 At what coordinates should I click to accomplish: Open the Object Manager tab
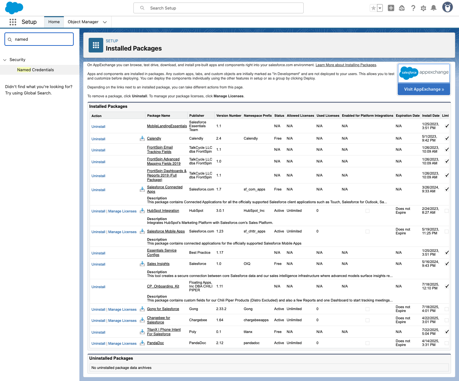click(83, 22)
